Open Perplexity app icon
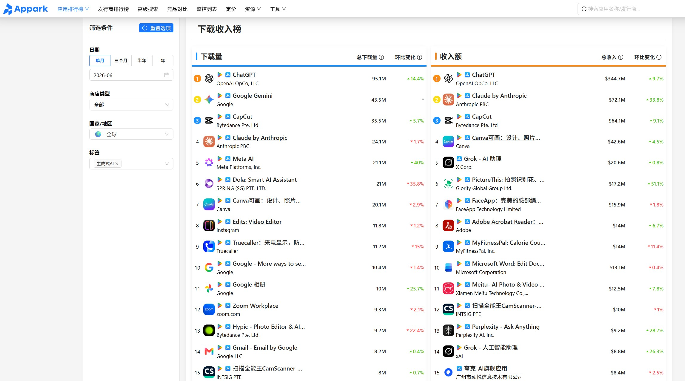 click(x=448, y=330)
